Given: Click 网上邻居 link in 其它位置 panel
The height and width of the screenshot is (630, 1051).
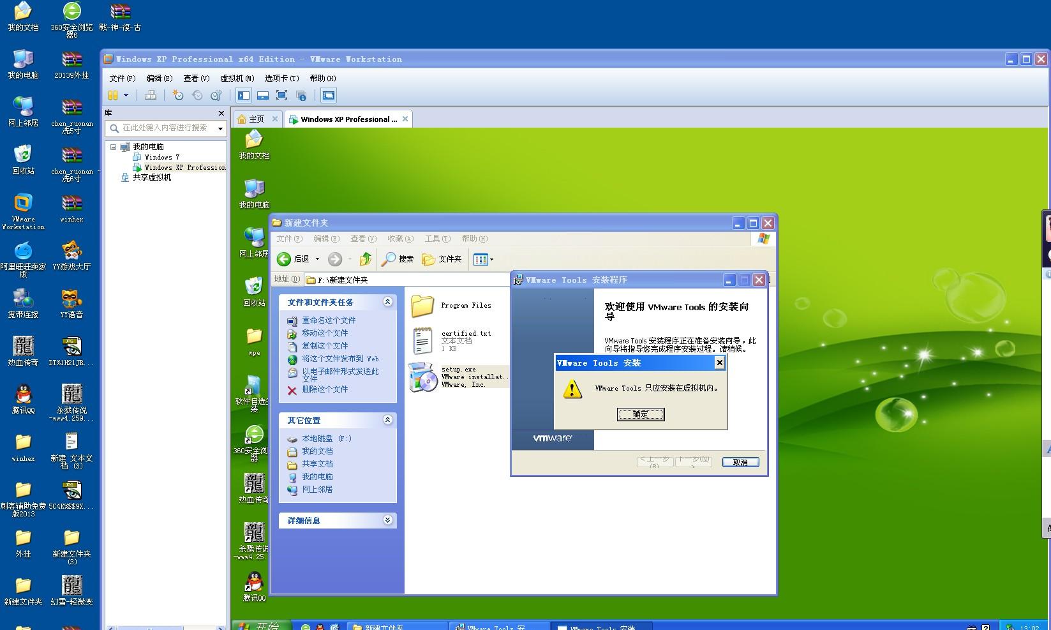Looking at the screenshot, I should (x=317, y=490).
